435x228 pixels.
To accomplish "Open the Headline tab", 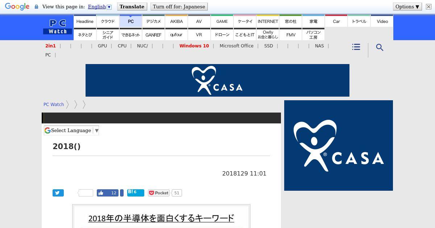I will (x=85, y=21).
